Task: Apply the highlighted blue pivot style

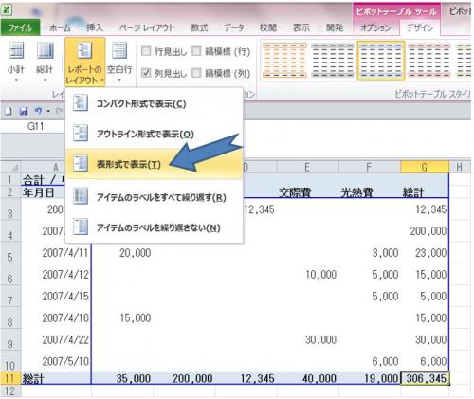Action: pos(381,60)
